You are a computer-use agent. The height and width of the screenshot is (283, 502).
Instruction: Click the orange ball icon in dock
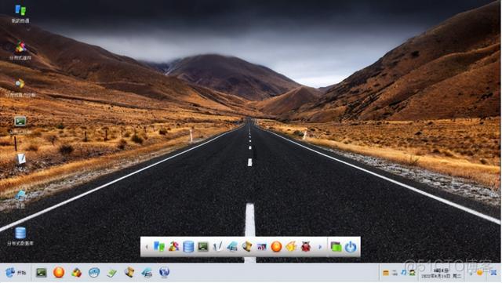click(276, 246)
